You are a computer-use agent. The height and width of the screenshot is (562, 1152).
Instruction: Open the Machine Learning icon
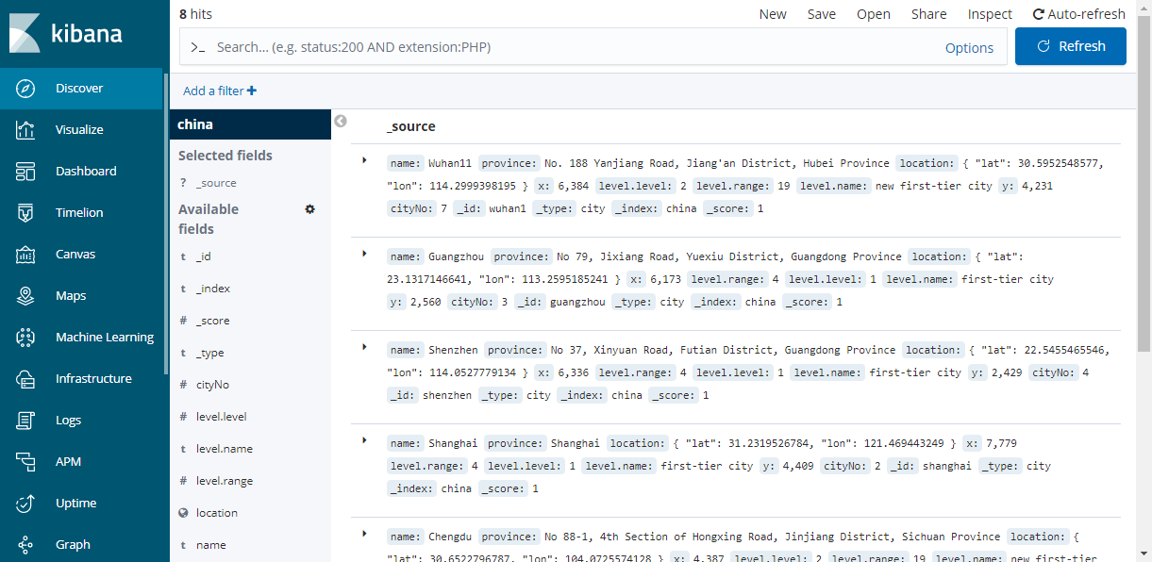coord(25,338)
